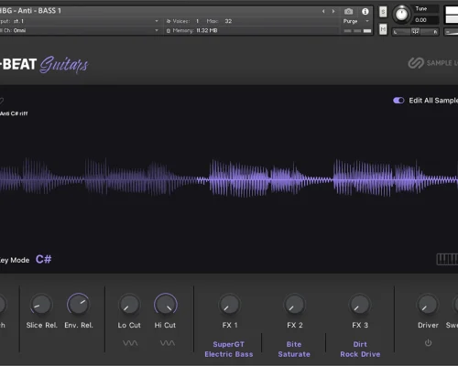Image resolution: width=458 pixels, height=366 pixels.
Task: Turn the FX 2 knob
Action: point(295,305)
